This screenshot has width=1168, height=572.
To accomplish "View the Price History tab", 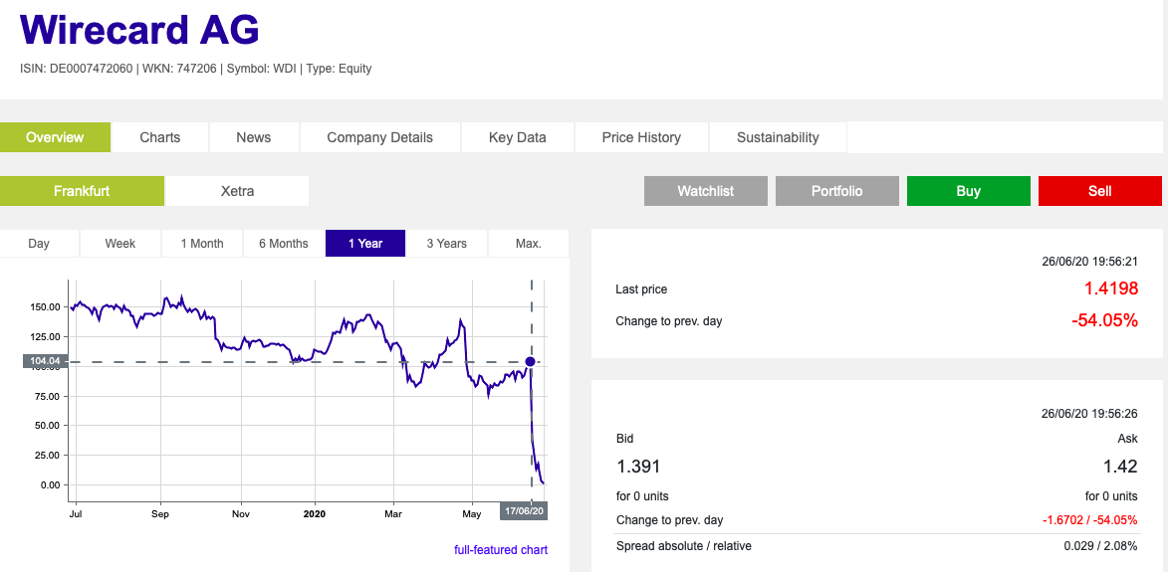I will pos(641,137).
